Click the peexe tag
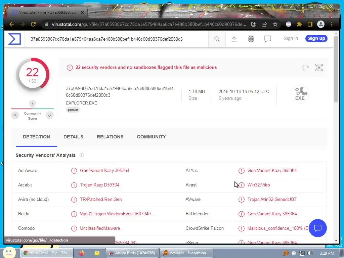 pyautogui.click(x=73, y=110)
